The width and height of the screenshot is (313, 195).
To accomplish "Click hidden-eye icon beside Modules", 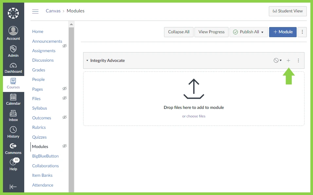I will tap(64, 146).
